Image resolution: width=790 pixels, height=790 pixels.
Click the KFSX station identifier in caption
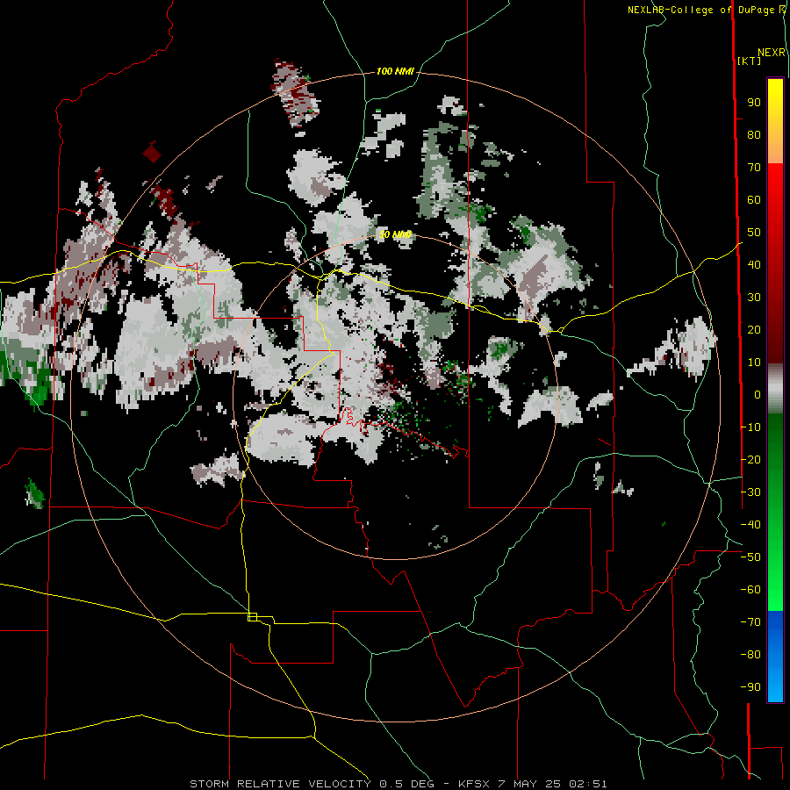pyautogui.click(x=474, y=784)
